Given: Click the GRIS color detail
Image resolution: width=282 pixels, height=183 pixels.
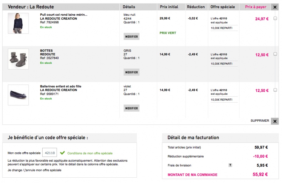Looking at the screenshot, I should coord(127,51).
